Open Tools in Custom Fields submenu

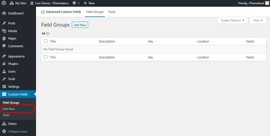(x=6, y=115)
